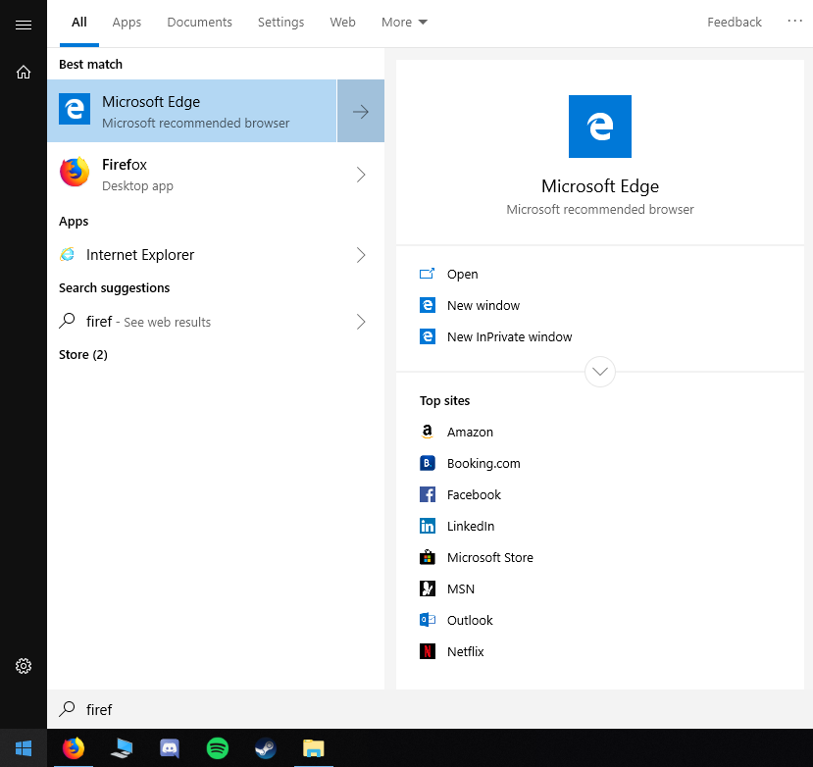The height and width of the screenshot is (767, 813).
Task: Open the More filter dropdown
Action: coord(404,23)
